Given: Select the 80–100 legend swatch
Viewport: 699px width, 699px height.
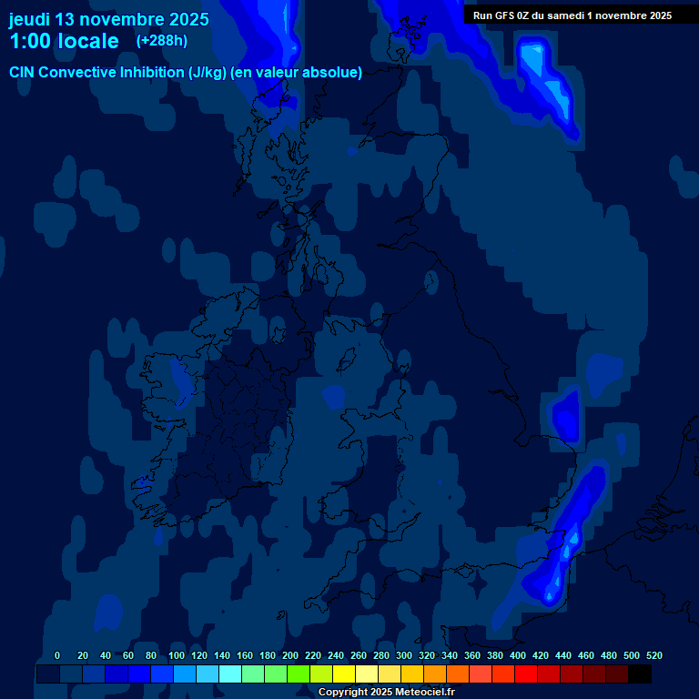Looking at the screenshot, I should tap(162, 674).
